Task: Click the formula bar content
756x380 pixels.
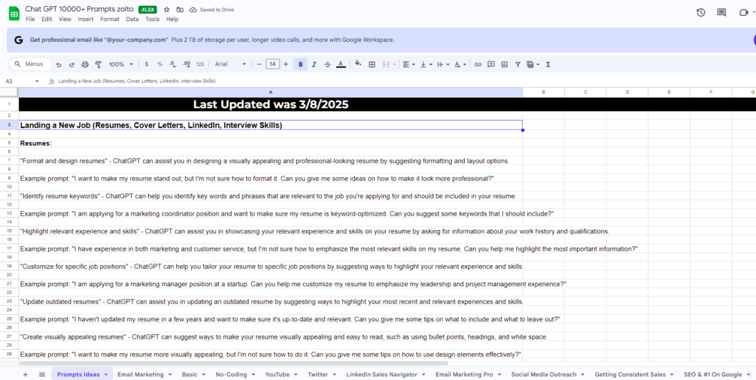Action: (x=137, y=81)
